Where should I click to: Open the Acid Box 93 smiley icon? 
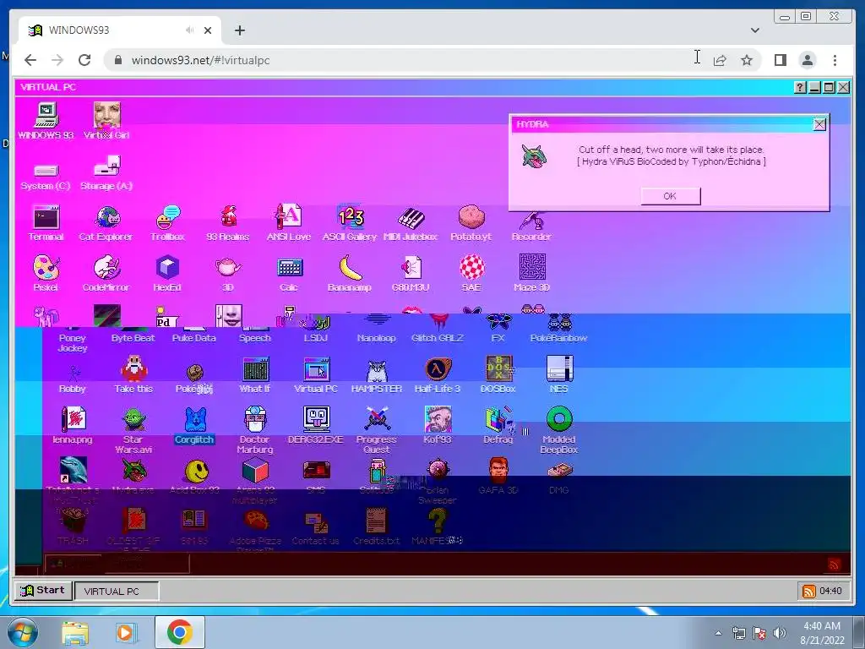[x=195, y=470]
